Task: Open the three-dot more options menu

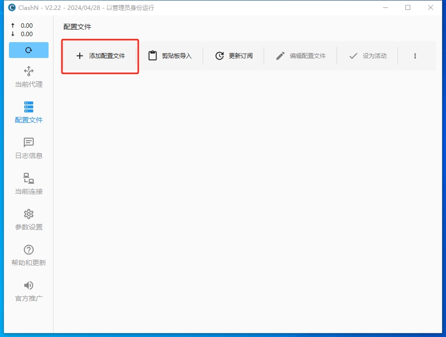Action: click(x=415, y=56)
